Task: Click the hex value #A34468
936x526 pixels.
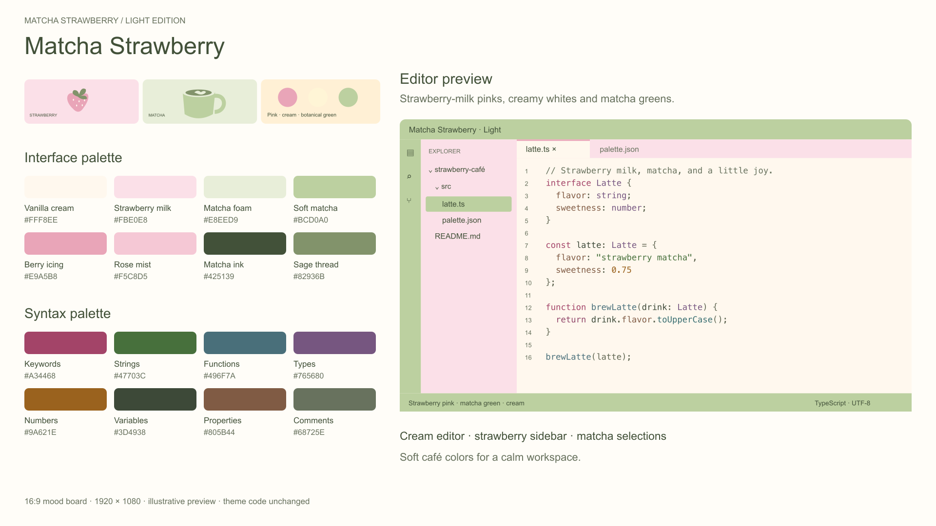Action: pyautogui.click(x=40, y=376)
